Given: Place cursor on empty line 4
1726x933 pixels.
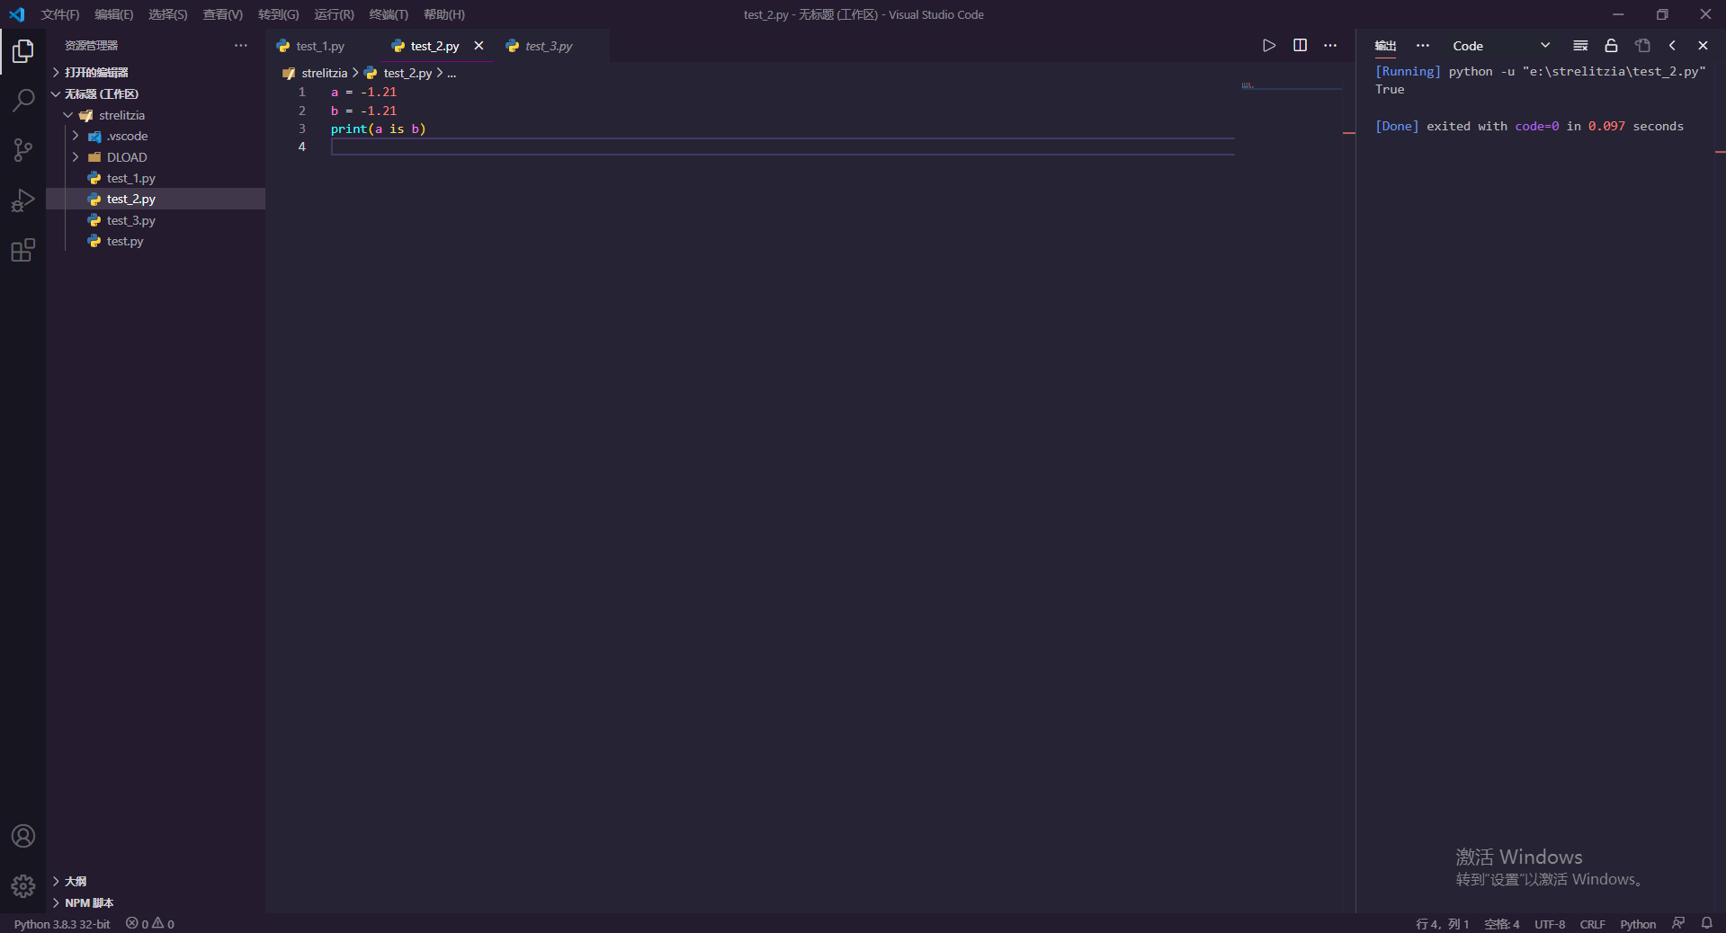Looking at the screenshot, I should pos(783,147).
